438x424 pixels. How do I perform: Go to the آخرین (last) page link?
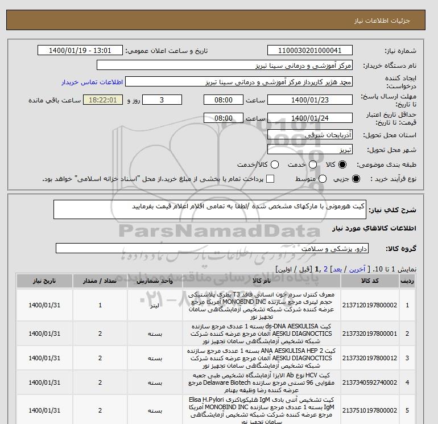357,269
